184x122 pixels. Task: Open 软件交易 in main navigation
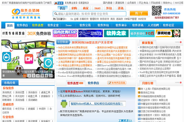(85, 25)
